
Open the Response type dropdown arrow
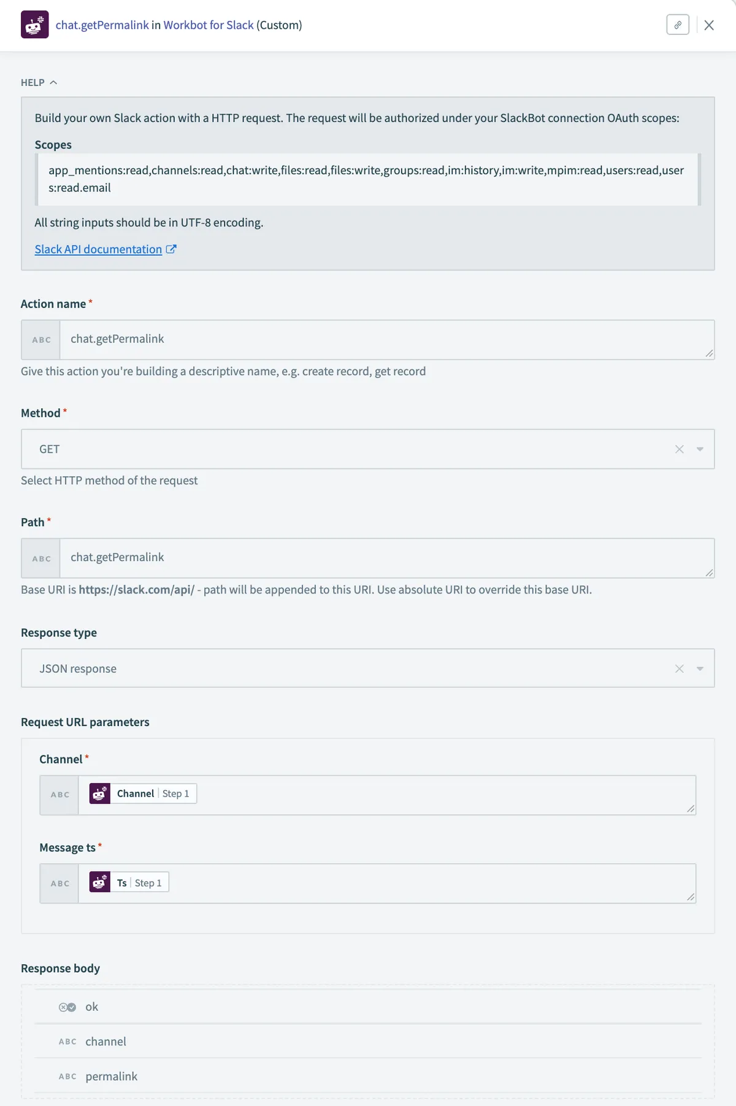click(700, 668)
